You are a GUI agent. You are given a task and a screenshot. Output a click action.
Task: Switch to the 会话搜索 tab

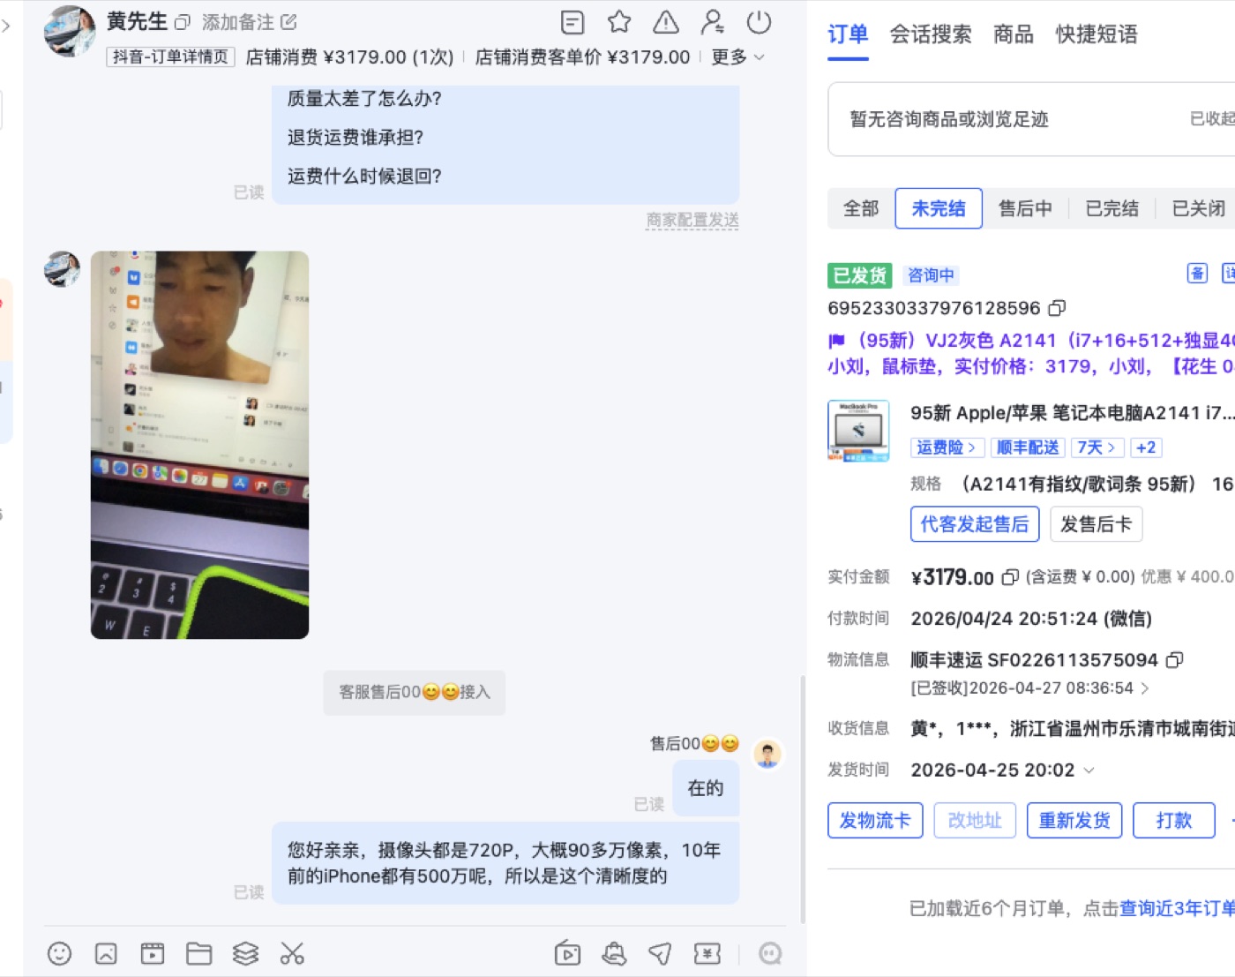[x=931, y=34]
